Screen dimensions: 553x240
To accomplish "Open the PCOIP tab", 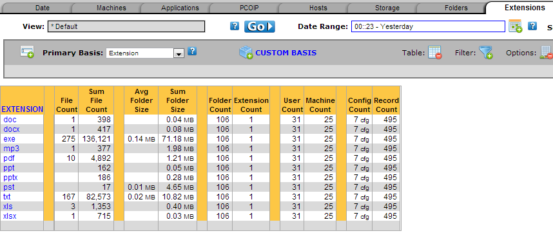I will [x=249, y=8].
